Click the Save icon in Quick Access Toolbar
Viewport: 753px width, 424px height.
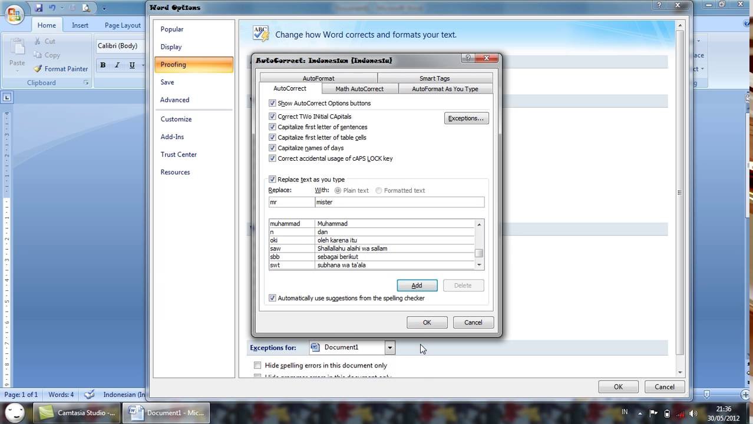click(38, 8)
